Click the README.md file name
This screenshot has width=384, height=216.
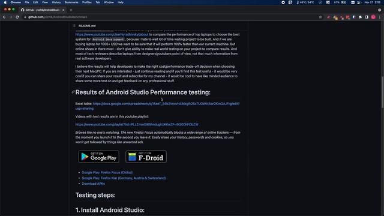pos(87,26)
